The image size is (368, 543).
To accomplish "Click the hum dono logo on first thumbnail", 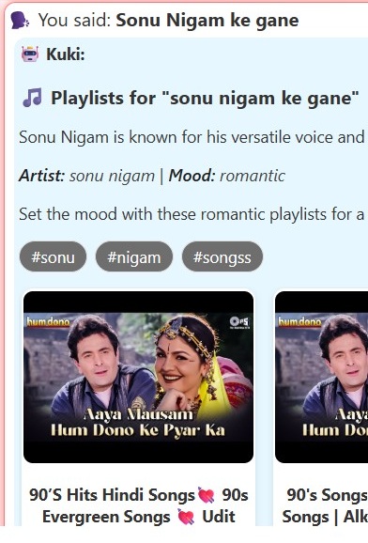I will point(48,322).
